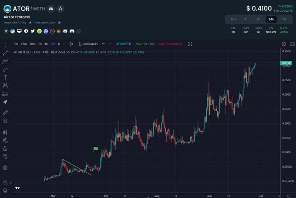The height and width of the screenshot is (198, 296).
Task: Open the Telegram link
Action: (x=26, y=31)
